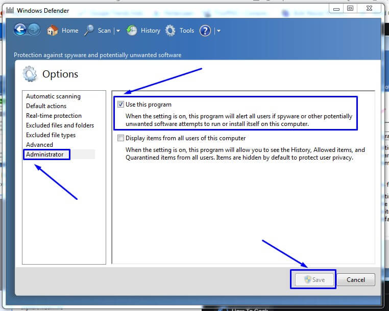Open the Tools toolbar label
Viewport: 389px width, 311px height.
tap(187, 31)
